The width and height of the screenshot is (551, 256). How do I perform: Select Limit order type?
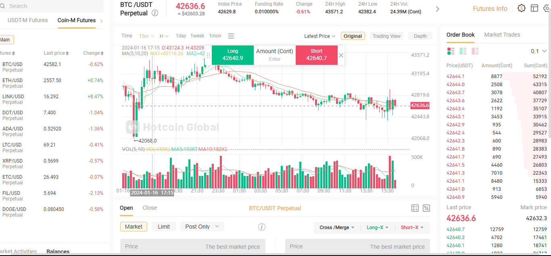click(x=164, y=227)
